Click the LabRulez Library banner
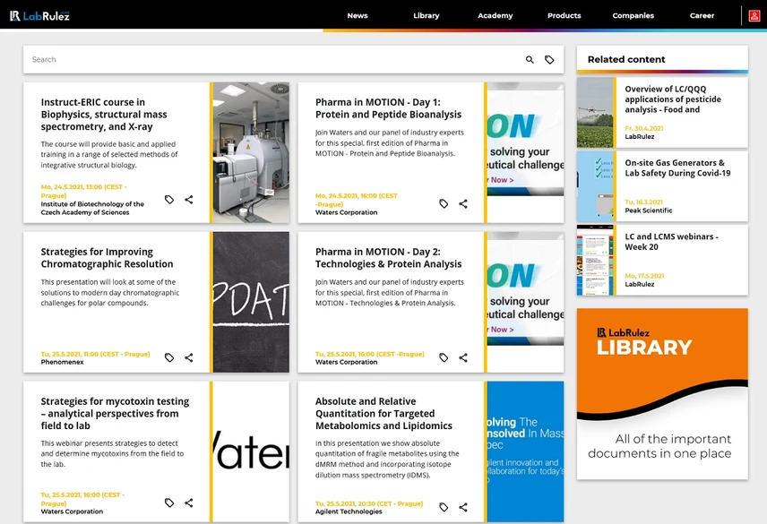This screenshot has height=524, width=767. coord(662,394)
